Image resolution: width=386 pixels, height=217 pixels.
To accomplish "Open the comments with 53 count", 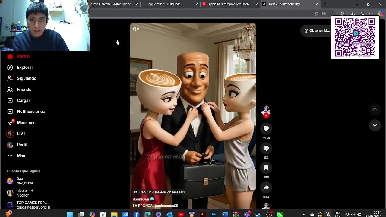I will [266, 148].
